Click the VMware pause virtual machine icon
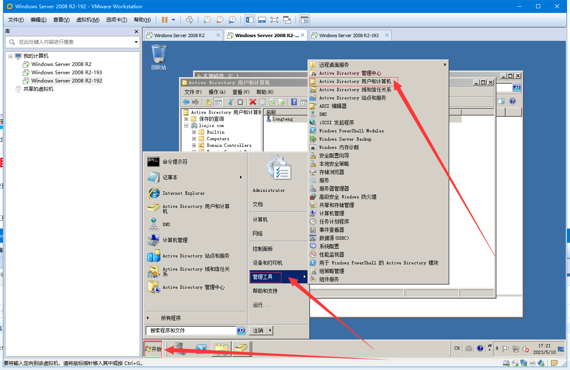Image resolution: width=570 pixels, height=370 pixels. coord(165,20)
